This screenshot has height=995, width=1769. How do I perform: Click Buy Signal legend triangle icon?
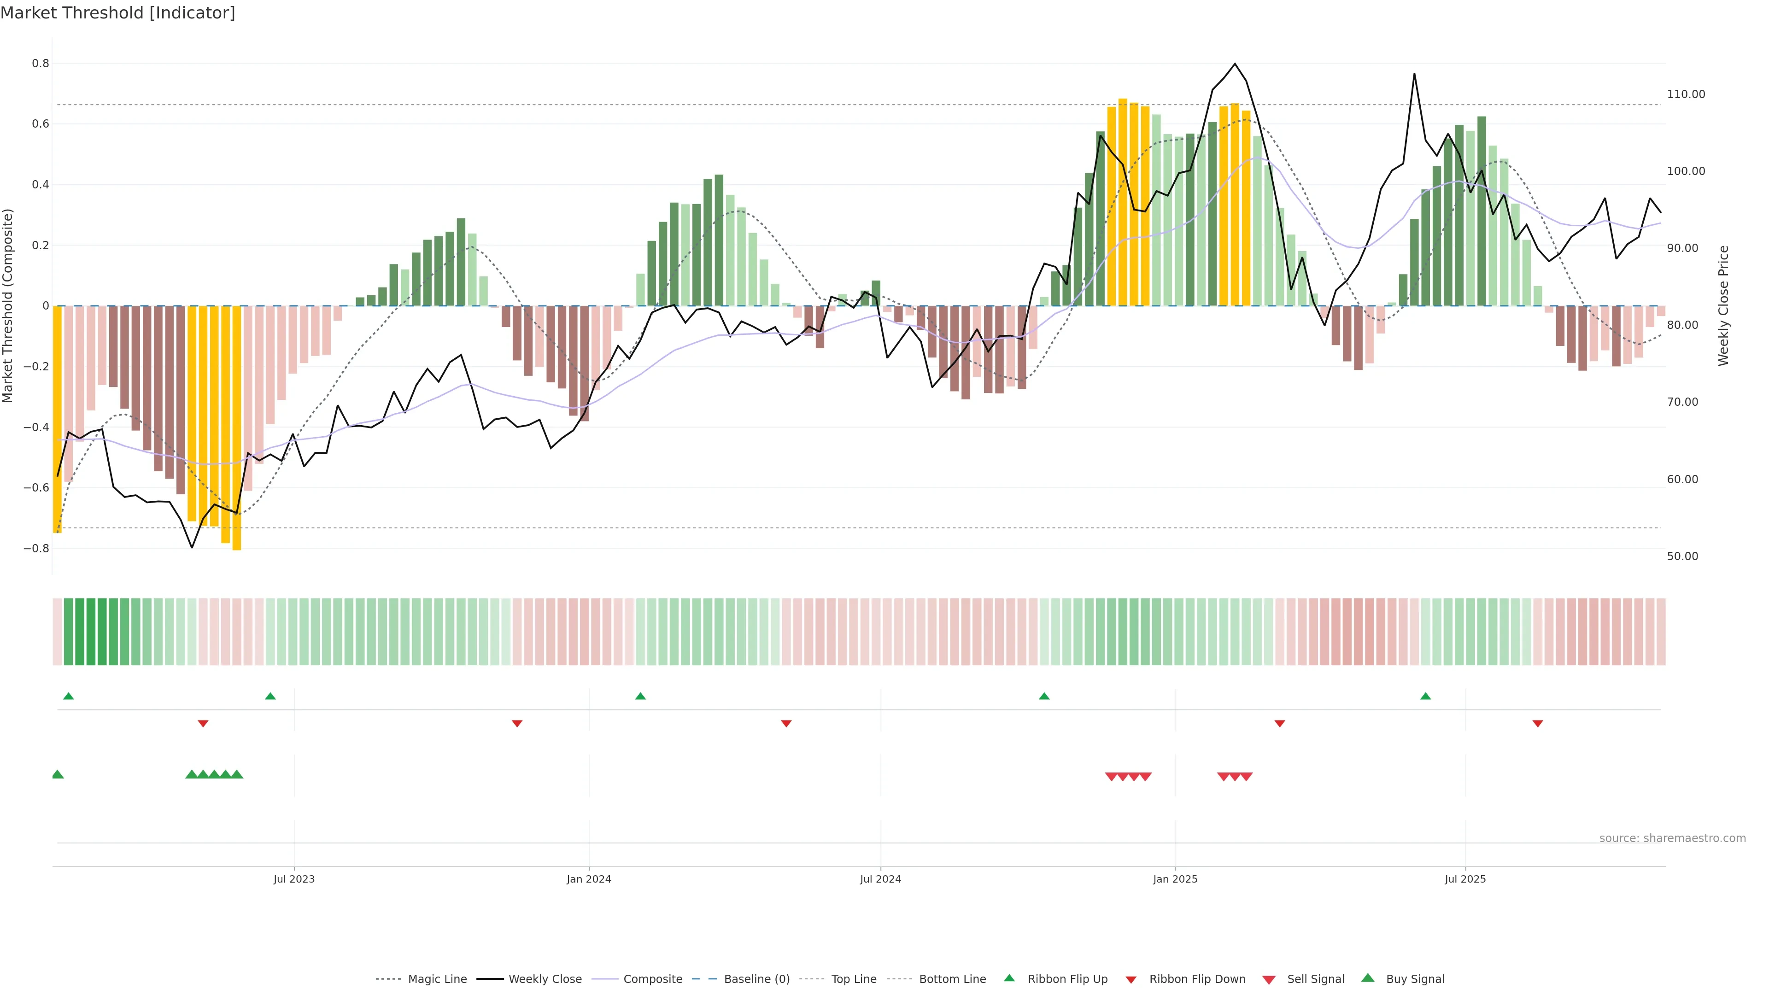[x=1368, y=978]
